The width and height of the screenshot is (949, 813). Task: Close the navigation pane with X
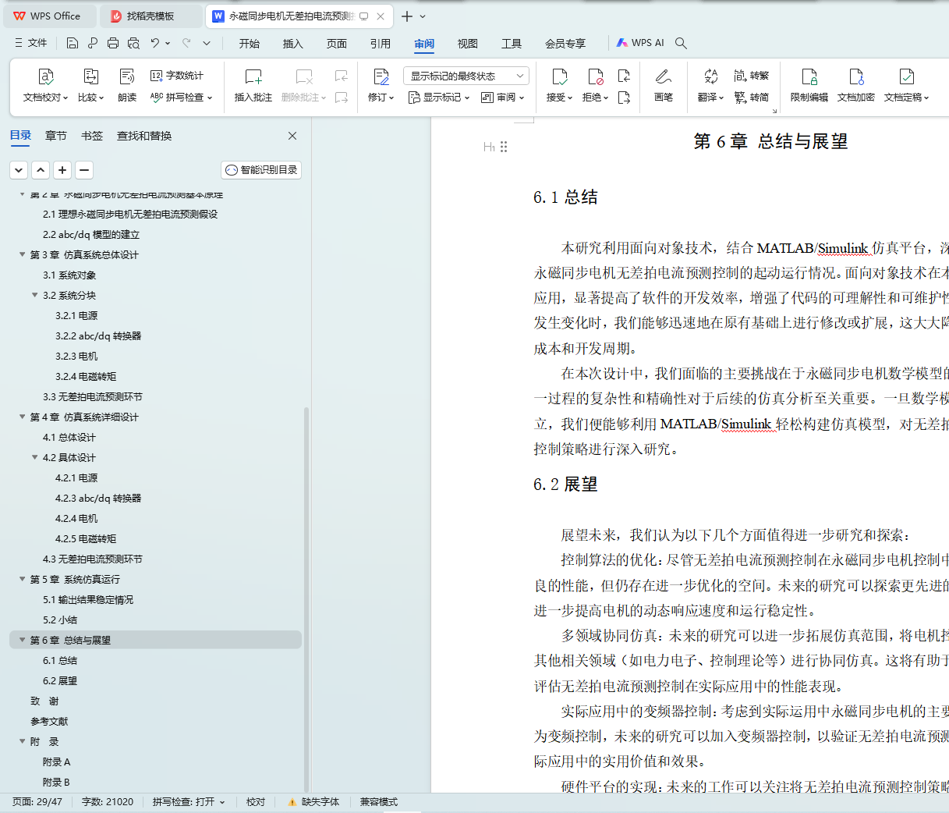292,136
